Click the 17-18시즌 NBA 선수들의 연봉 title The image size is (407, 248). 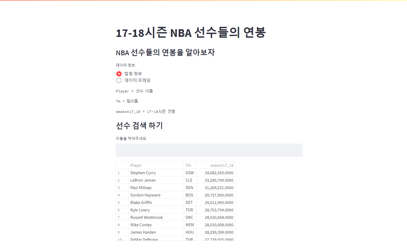coord(191,33)
